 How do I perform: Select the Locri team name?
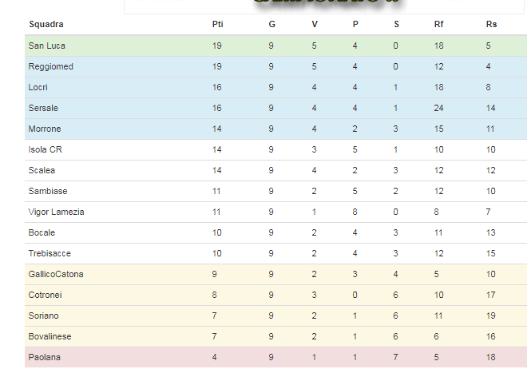coord(38,87)
